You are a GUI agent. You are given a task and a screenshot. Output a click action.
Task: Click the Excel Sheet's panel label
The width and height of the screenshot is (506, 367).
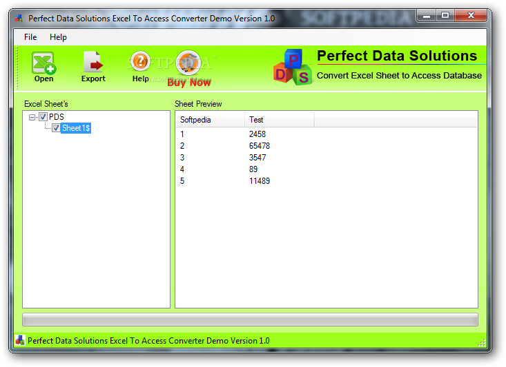pyautogui.click(x=46, y=104)
